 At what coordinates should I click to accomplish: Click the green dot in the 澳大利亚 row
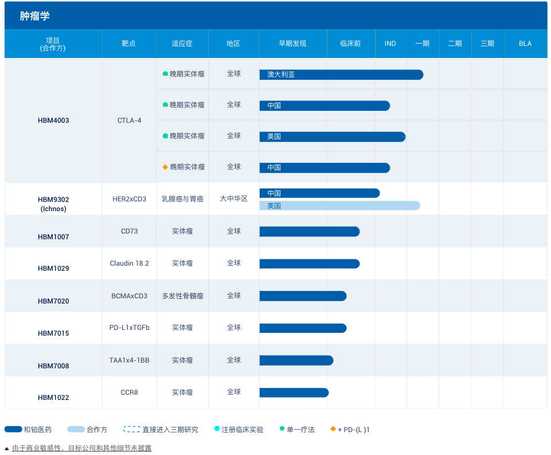[165, 74]
